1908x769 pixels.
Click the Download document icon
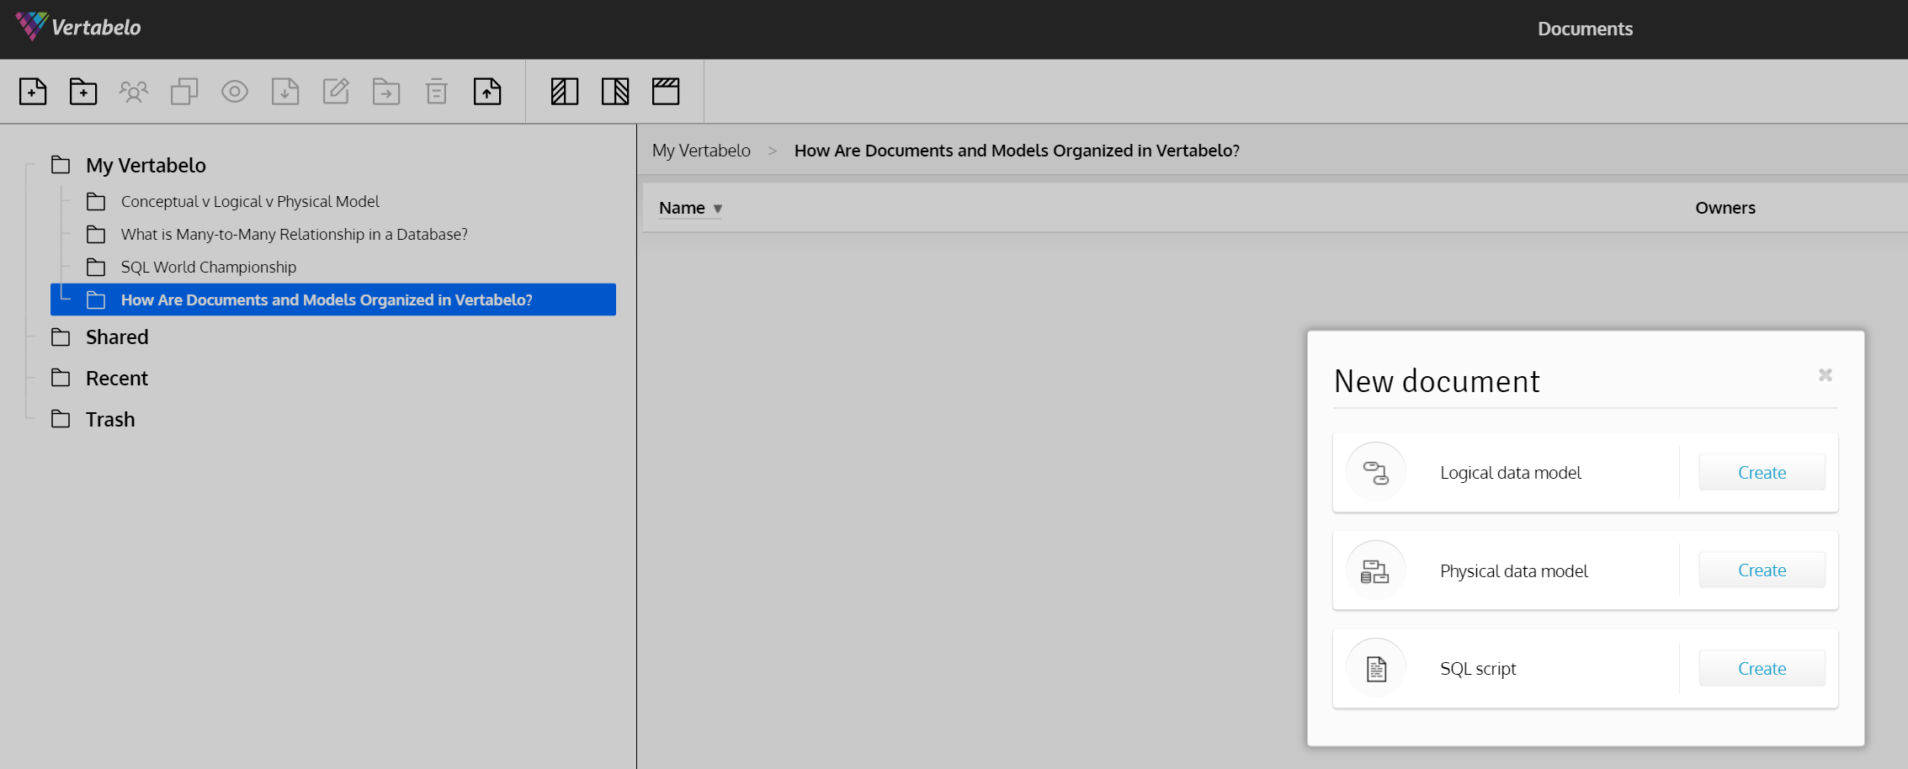click(285, 91)
